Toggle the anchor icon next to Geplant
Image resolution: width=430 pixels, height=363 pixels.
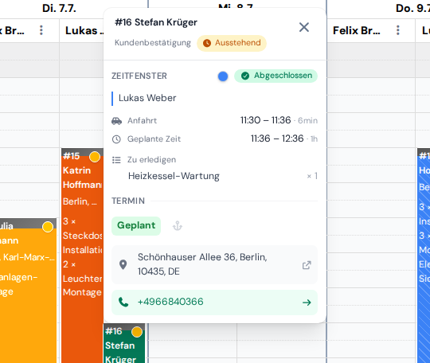pyautogui.click(x=178, y=226)
